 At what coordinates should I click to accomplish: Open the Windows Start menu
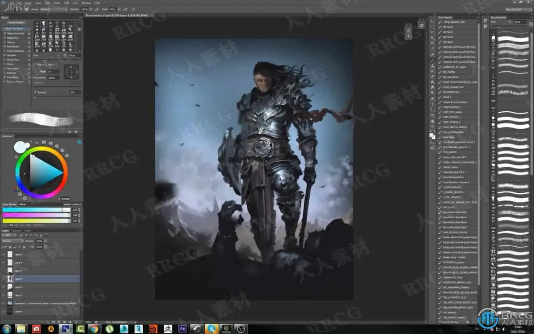coord(7,329)
